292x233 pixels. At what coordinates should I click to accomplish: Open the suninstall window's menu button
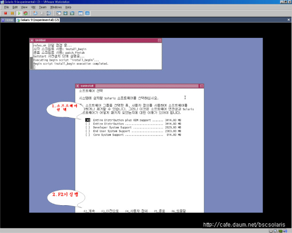78,86
